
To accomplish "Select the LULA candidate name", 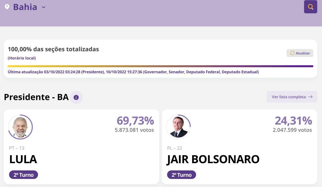I will (x=23, y=159).
